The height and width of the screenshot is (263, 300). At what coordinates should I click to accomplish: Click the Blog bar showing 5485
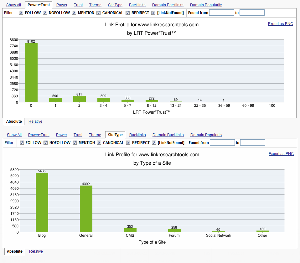pos(42,203)
